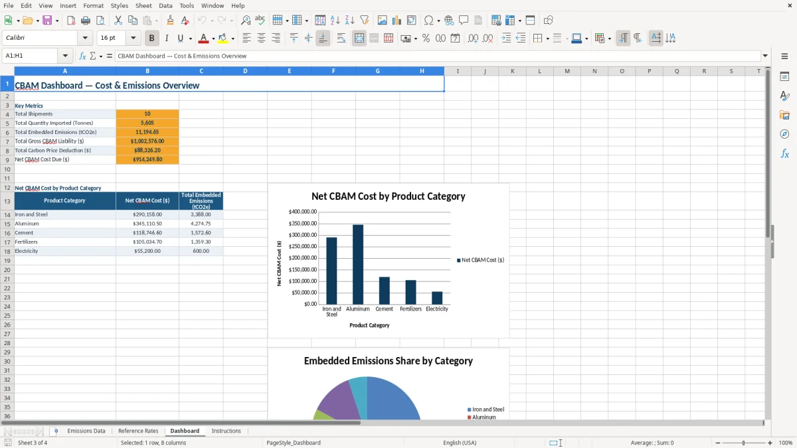
Task: Click the formula input line
Action: pos(438,56)
